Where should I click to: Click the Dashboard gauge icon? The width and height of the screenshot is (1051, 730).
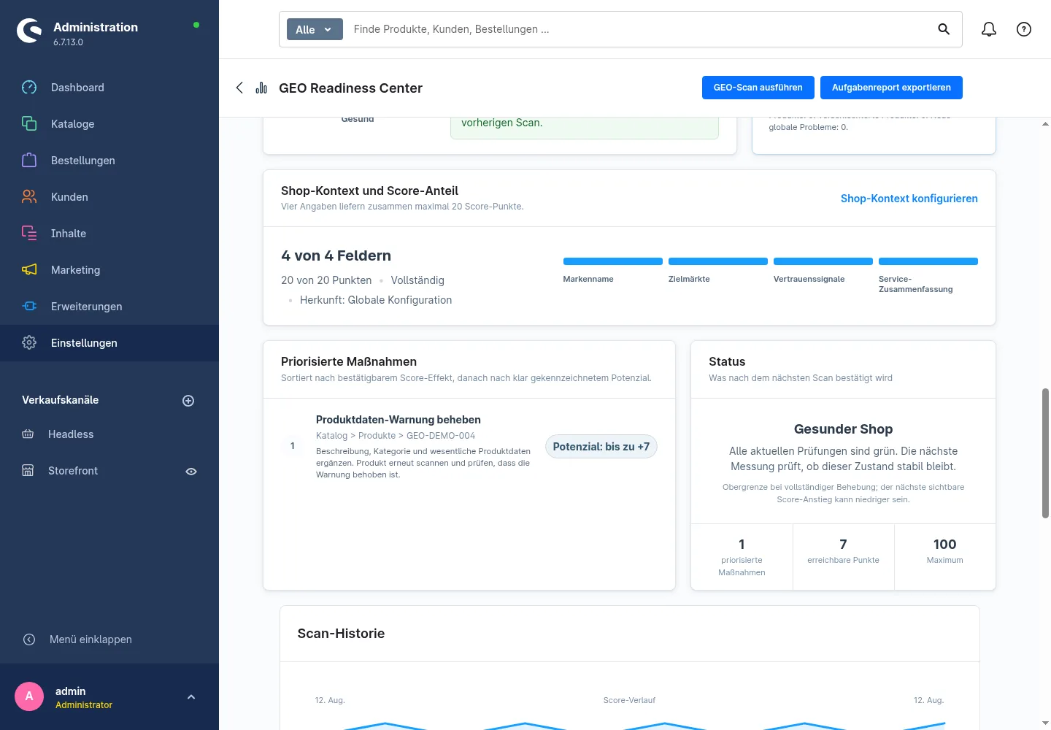point(29,88)
